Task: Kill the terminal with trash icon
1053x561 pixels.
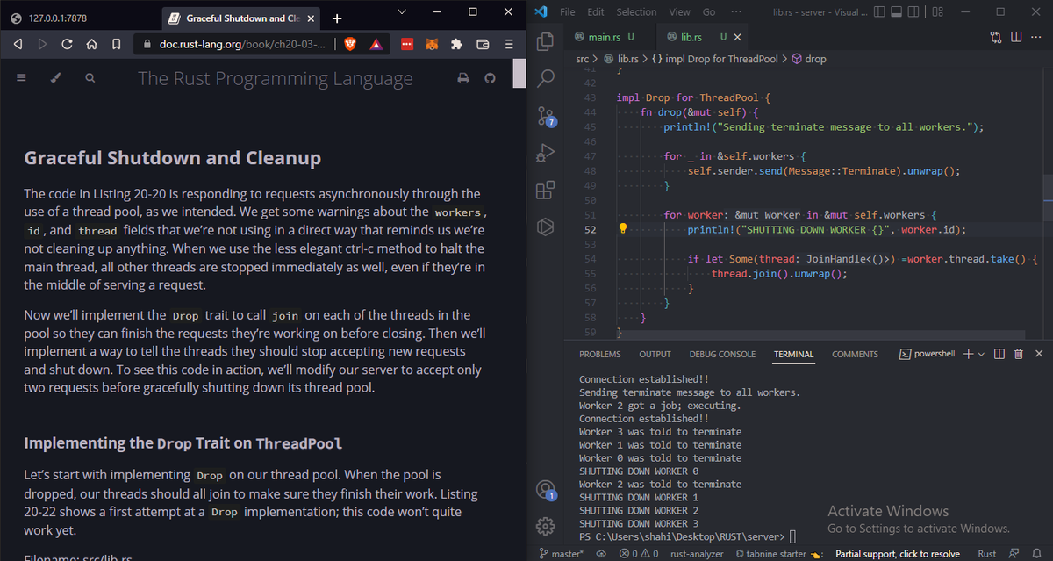Action: tap(1019, 354)
